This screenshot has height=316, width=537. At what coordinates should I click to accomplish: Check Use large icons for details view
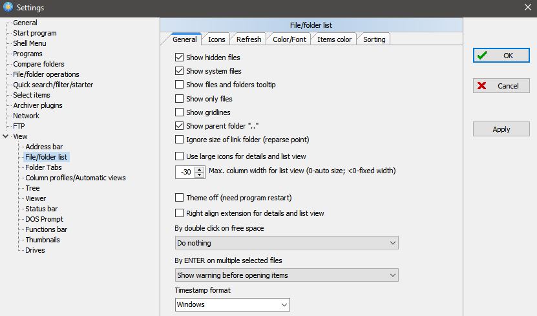coord(179,156)
